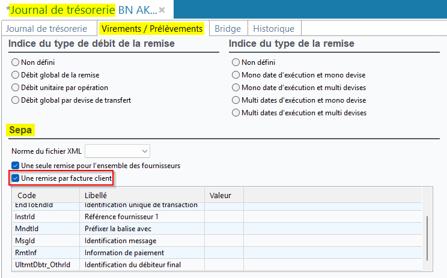Open the Virements / Prélèvements tab
The height and width of the screenshot is (278, 447).
click(x=151, y=28)
